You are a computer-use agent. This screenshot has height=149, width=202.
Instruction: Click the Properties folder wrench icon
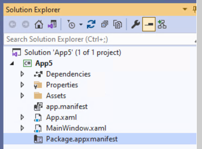[38, 85]
